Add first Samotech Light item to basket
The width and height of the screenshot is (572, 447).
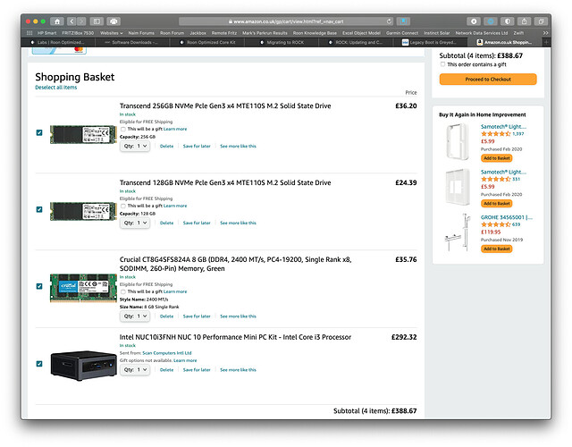[x=497, y=158]
